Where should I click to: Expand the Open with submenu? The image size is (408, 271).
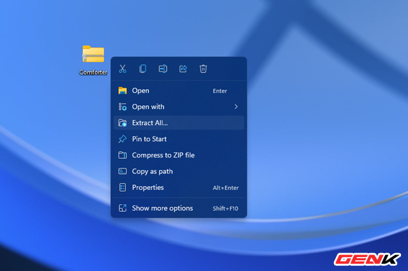click(x=178, y=106)
